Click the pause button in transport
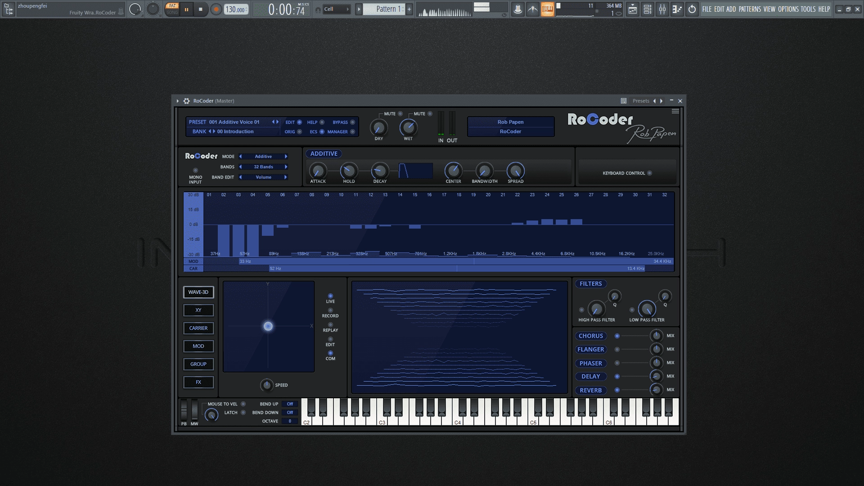Image resolution: width=864 pixels, height=486 pixels. click(186, 9)
